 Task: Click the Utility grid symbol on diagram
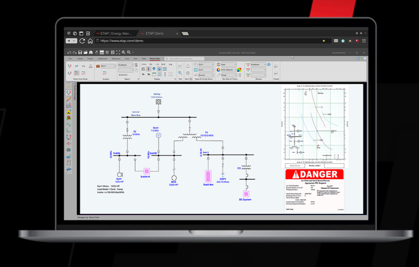pyautogui.click(x=158, y=101)
